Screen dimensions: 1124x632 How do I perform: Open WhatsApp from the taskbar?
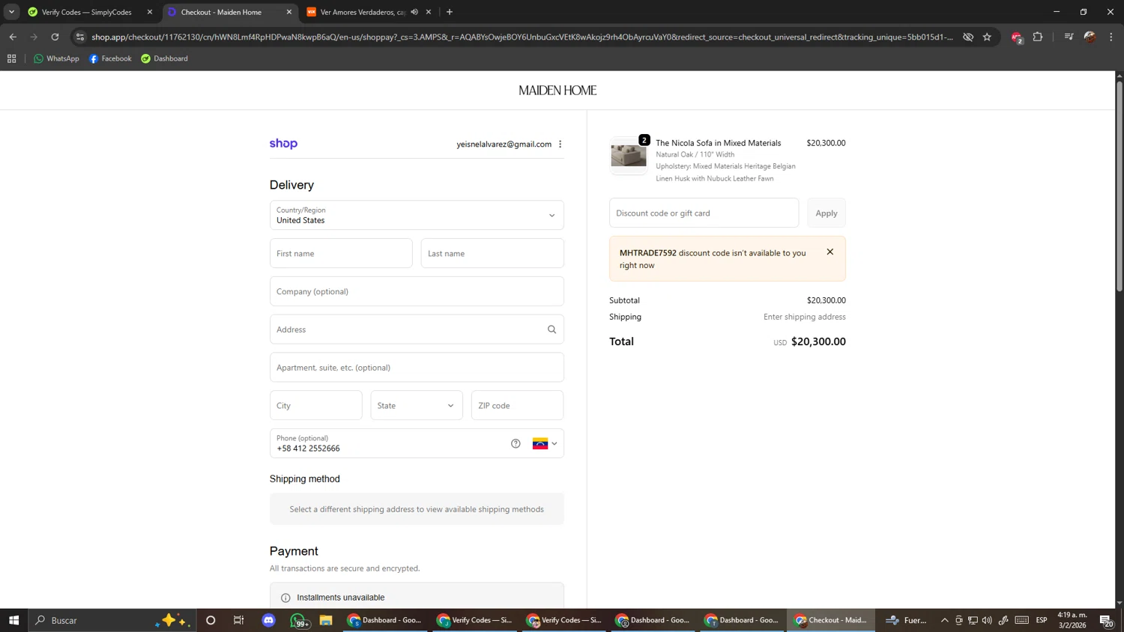(298, 620)
